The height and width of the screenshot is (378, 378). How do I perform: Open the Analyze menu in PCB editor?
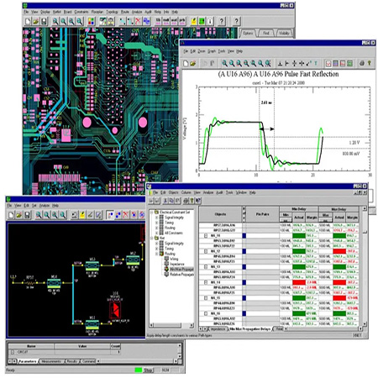(x=137, y=12)
